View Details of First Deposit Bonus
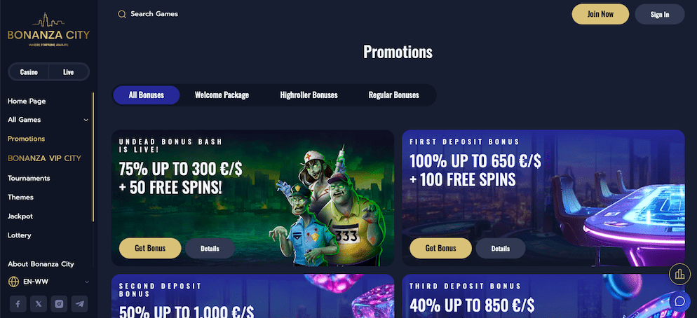Screen dimensions: 697x318 coord(501,248)
